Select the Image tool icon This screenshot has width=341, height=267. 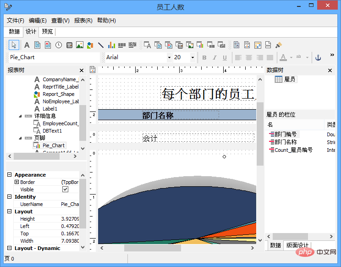[80, 45]
